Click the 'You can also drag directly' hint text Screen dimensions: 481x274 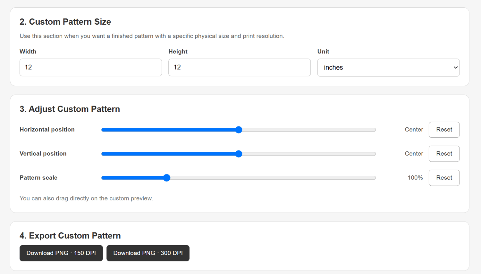tap(86, 198)
